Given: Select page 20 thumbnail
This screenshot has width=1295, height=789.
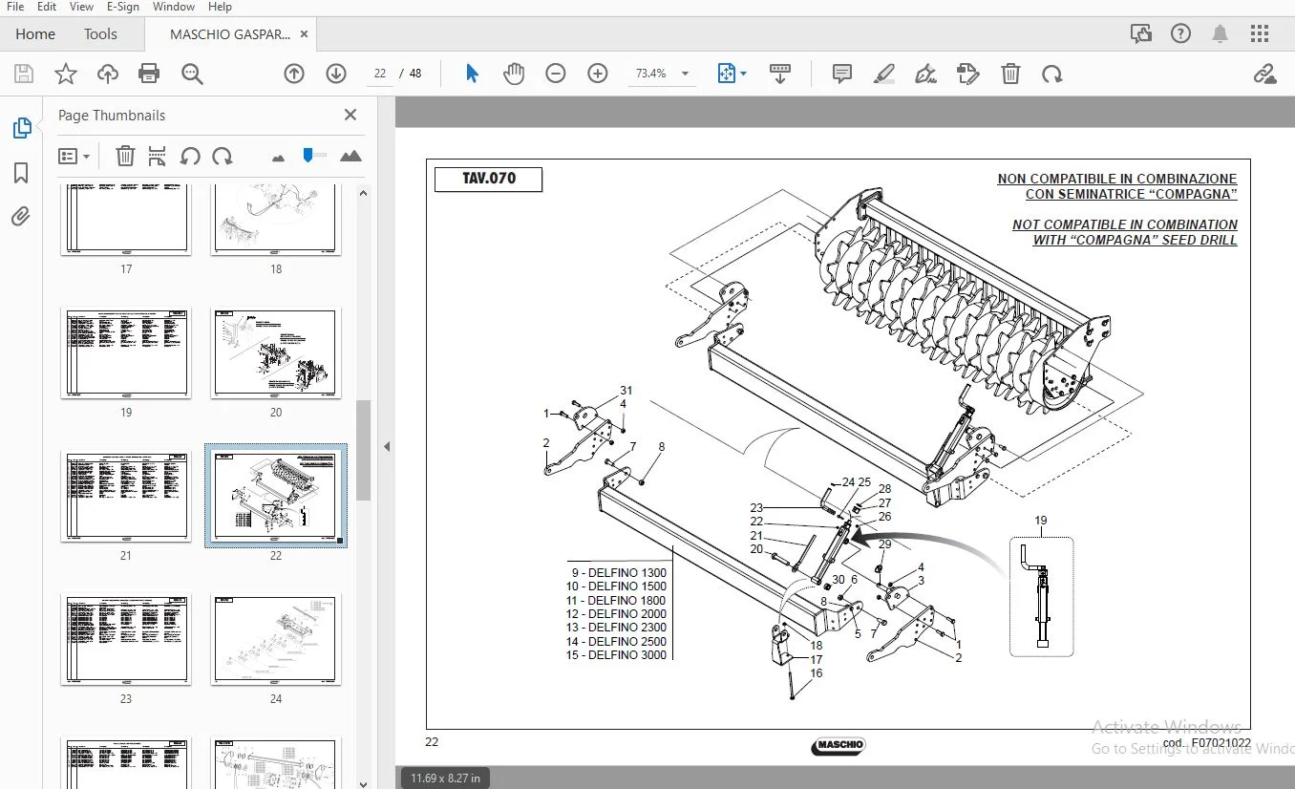Looking at the screenshot, I should tap(276, 353).
